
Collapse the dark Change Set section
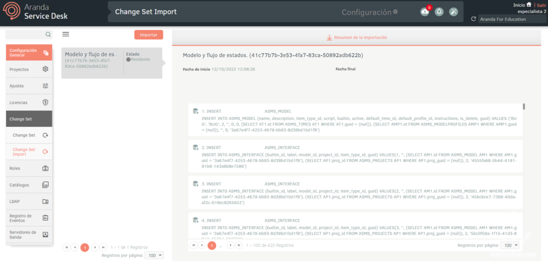point(29,119)
